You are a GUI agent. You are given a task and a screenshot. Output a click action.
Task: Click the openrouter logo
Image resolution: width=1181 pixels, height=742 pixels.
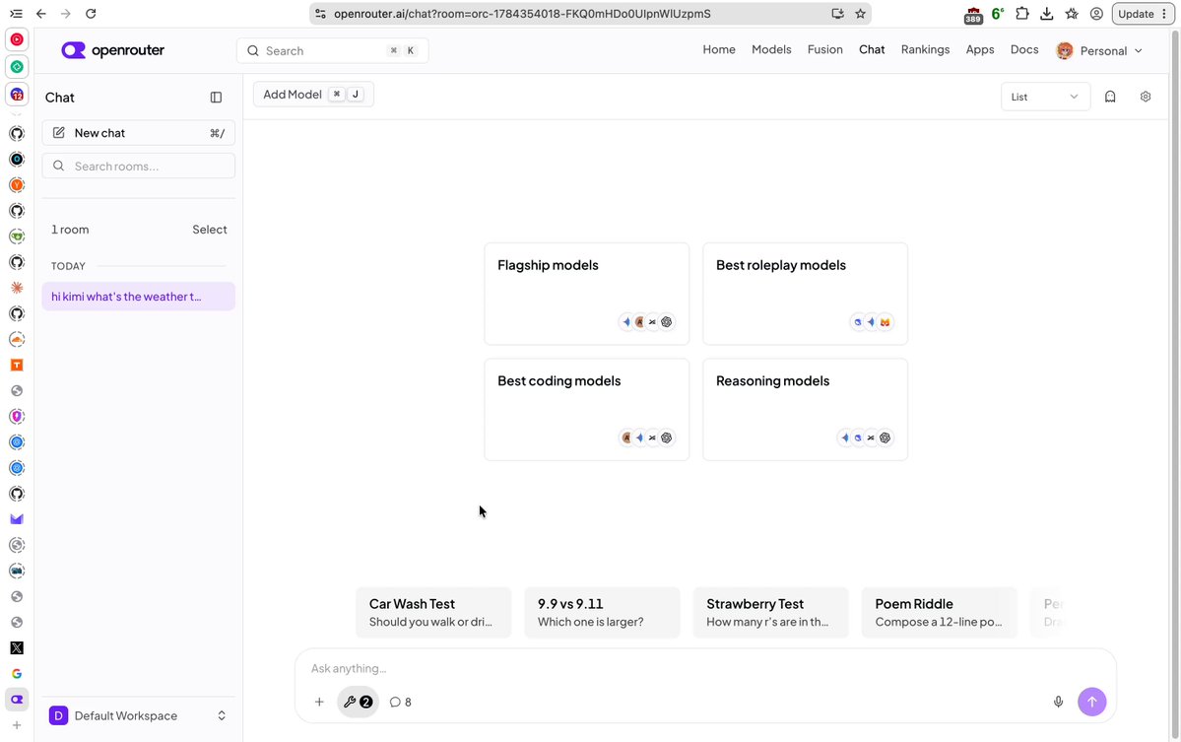click(113, 50)
